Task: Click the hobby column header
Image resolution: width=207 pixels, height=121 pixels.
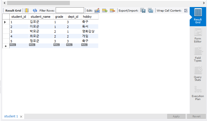Action: point(89,17)
